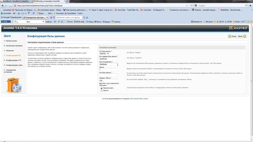This screenshot has height=142, width=253.
Task: Select the Удалить radio button
Action: 102,91
